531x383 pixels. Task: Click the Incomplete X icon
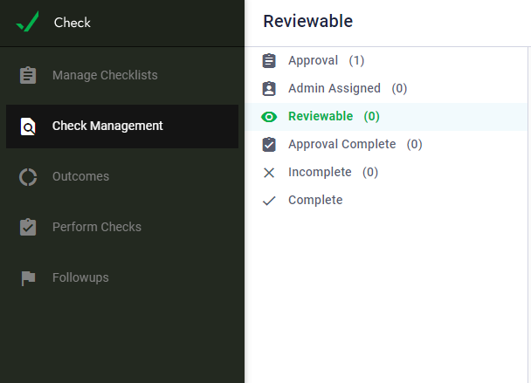coord(269,173)
